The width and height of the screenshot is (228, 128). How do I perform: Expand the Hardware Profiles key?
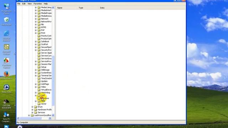(32, 110)
